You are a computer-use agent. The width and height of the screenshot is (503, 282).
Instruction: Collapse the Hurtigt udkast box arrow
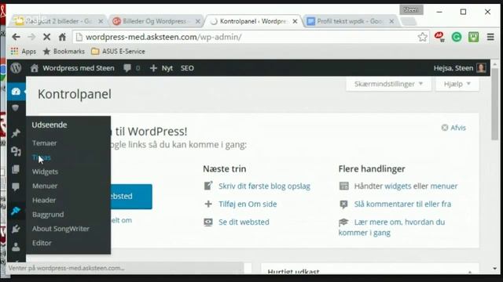pyautogui.click(x=470, y=272)
